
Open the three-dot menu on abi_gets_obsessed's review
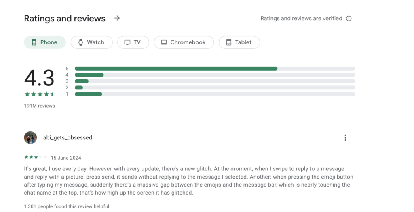pos(345,138)
